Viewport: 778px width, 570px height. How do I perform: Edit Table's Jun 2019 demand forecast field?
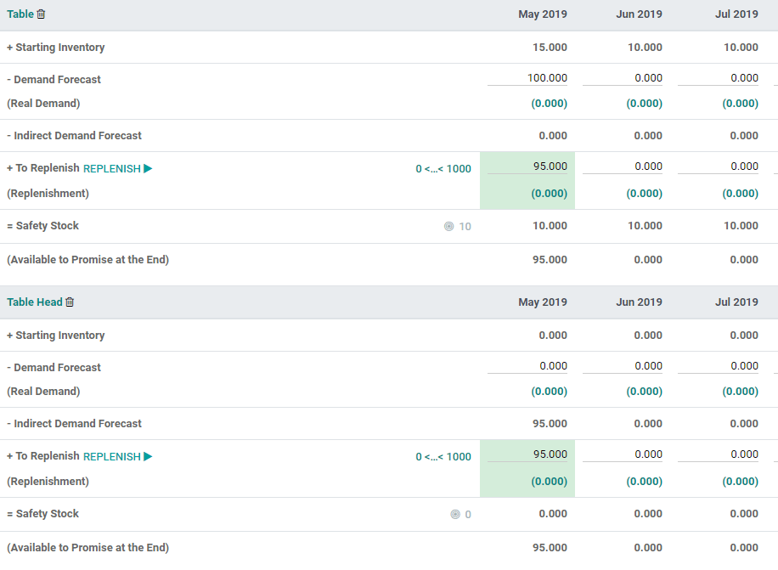623,78
